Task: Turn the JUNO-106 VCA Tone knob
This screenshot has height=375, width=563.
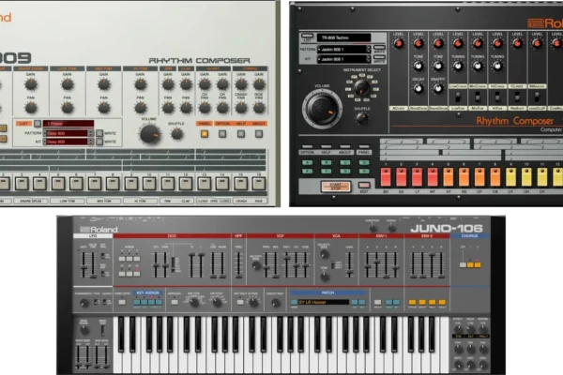Action: click(x=324, y=277)
